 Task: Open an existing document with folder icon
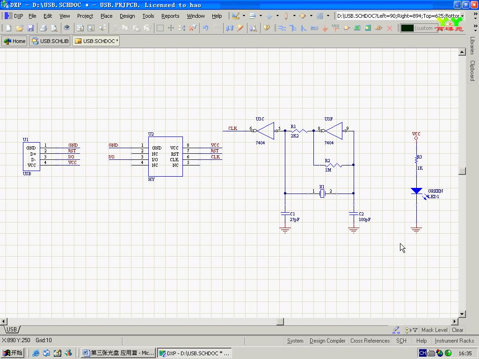point(20,28)
